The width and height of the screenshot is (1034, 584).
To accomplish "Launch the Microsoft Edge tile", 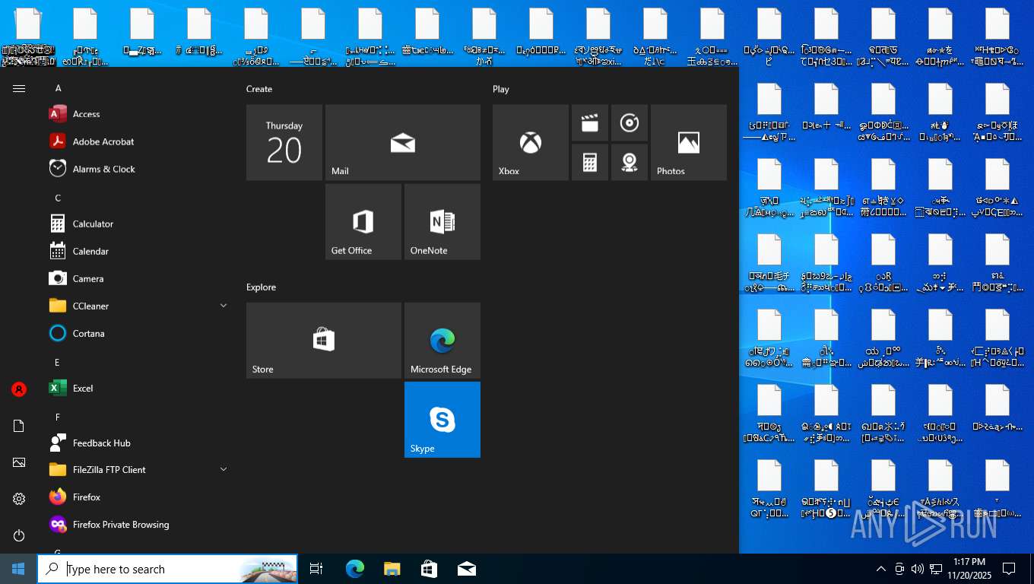I will click(x=442, y=340).
